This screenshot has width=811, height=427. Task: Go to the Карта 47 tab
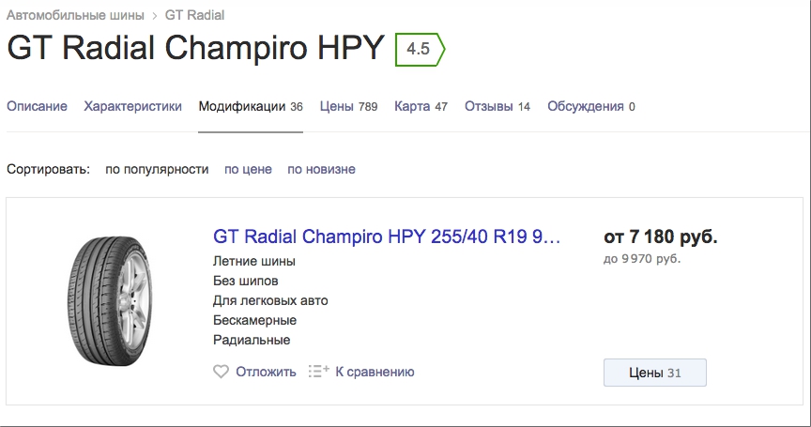tap(421, 106)
